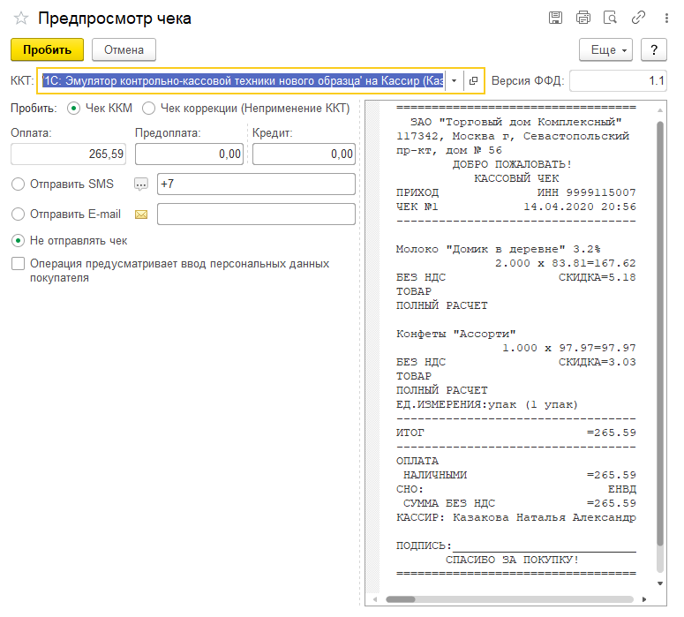Open the Еще dropdown menu
This screenshot has width=684, height=617.
(x=605, y=49)
